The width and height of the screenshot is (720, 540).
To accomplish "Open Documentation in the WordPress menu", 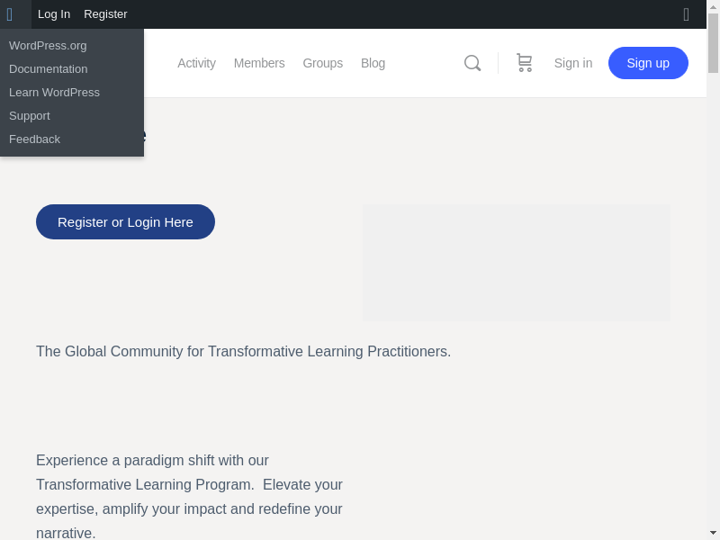I will [x=49, y=69].
